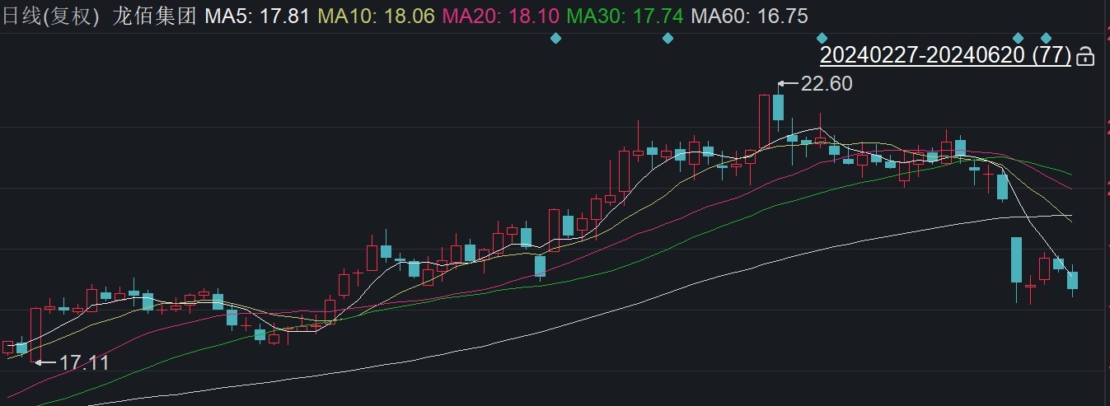Select the 龙佰集团 stock name

coord(155,16)
